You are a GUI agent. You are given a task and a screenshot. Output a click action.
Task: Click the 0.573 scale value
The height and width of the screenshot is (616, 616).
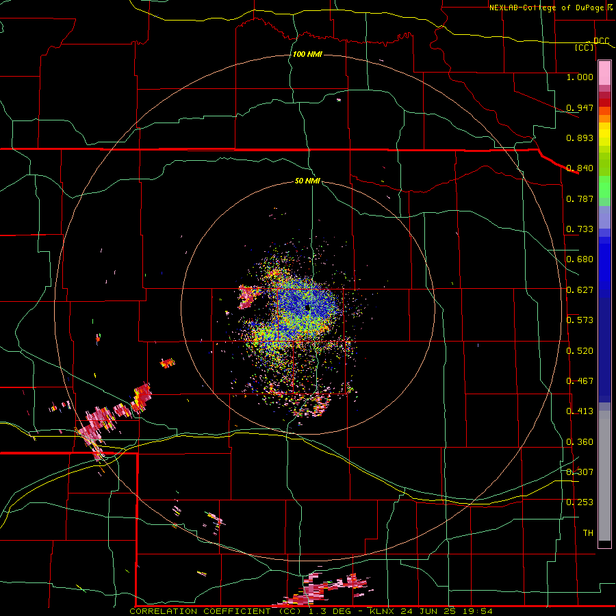(580, 320)
